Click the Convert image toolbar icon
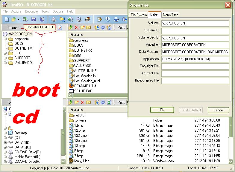Image resolution: width=235 pixels, height=172 pixels. click(62, 19)
